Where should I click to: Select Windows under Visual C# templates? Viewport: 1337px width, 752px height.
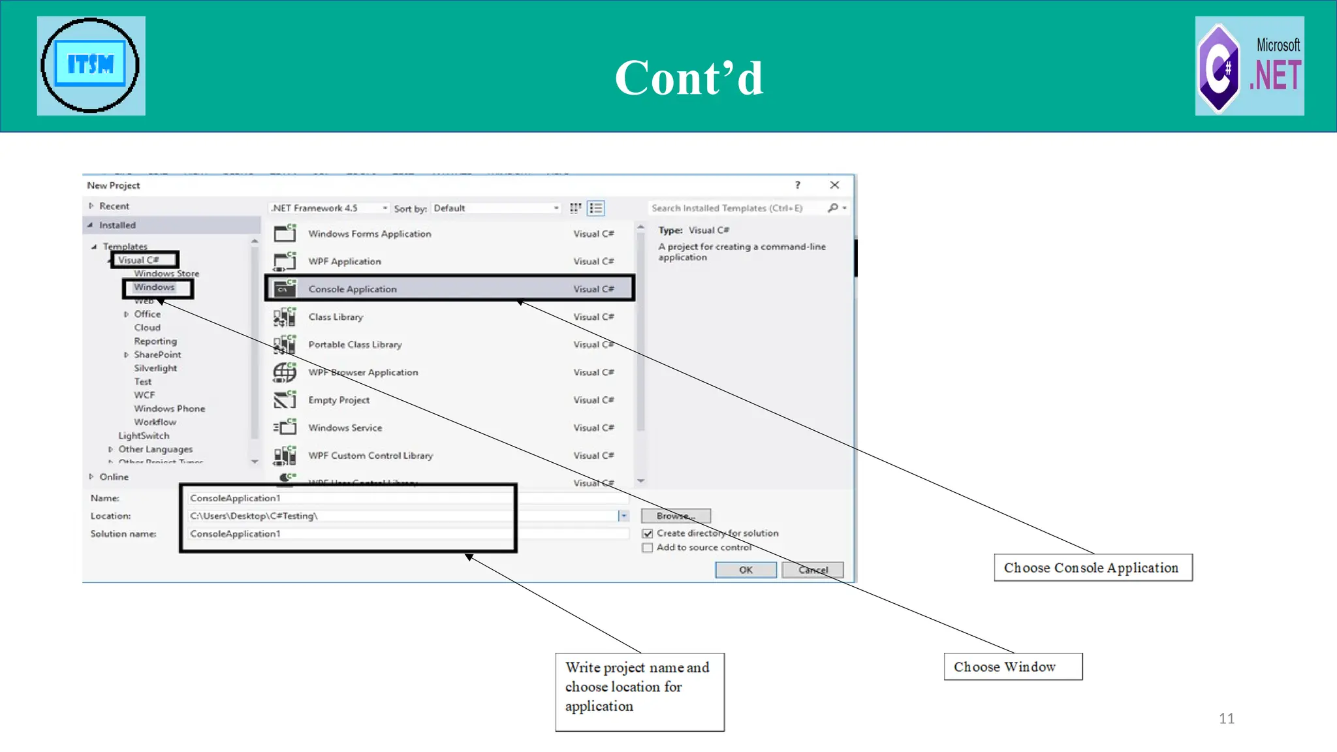coord(155,287)
